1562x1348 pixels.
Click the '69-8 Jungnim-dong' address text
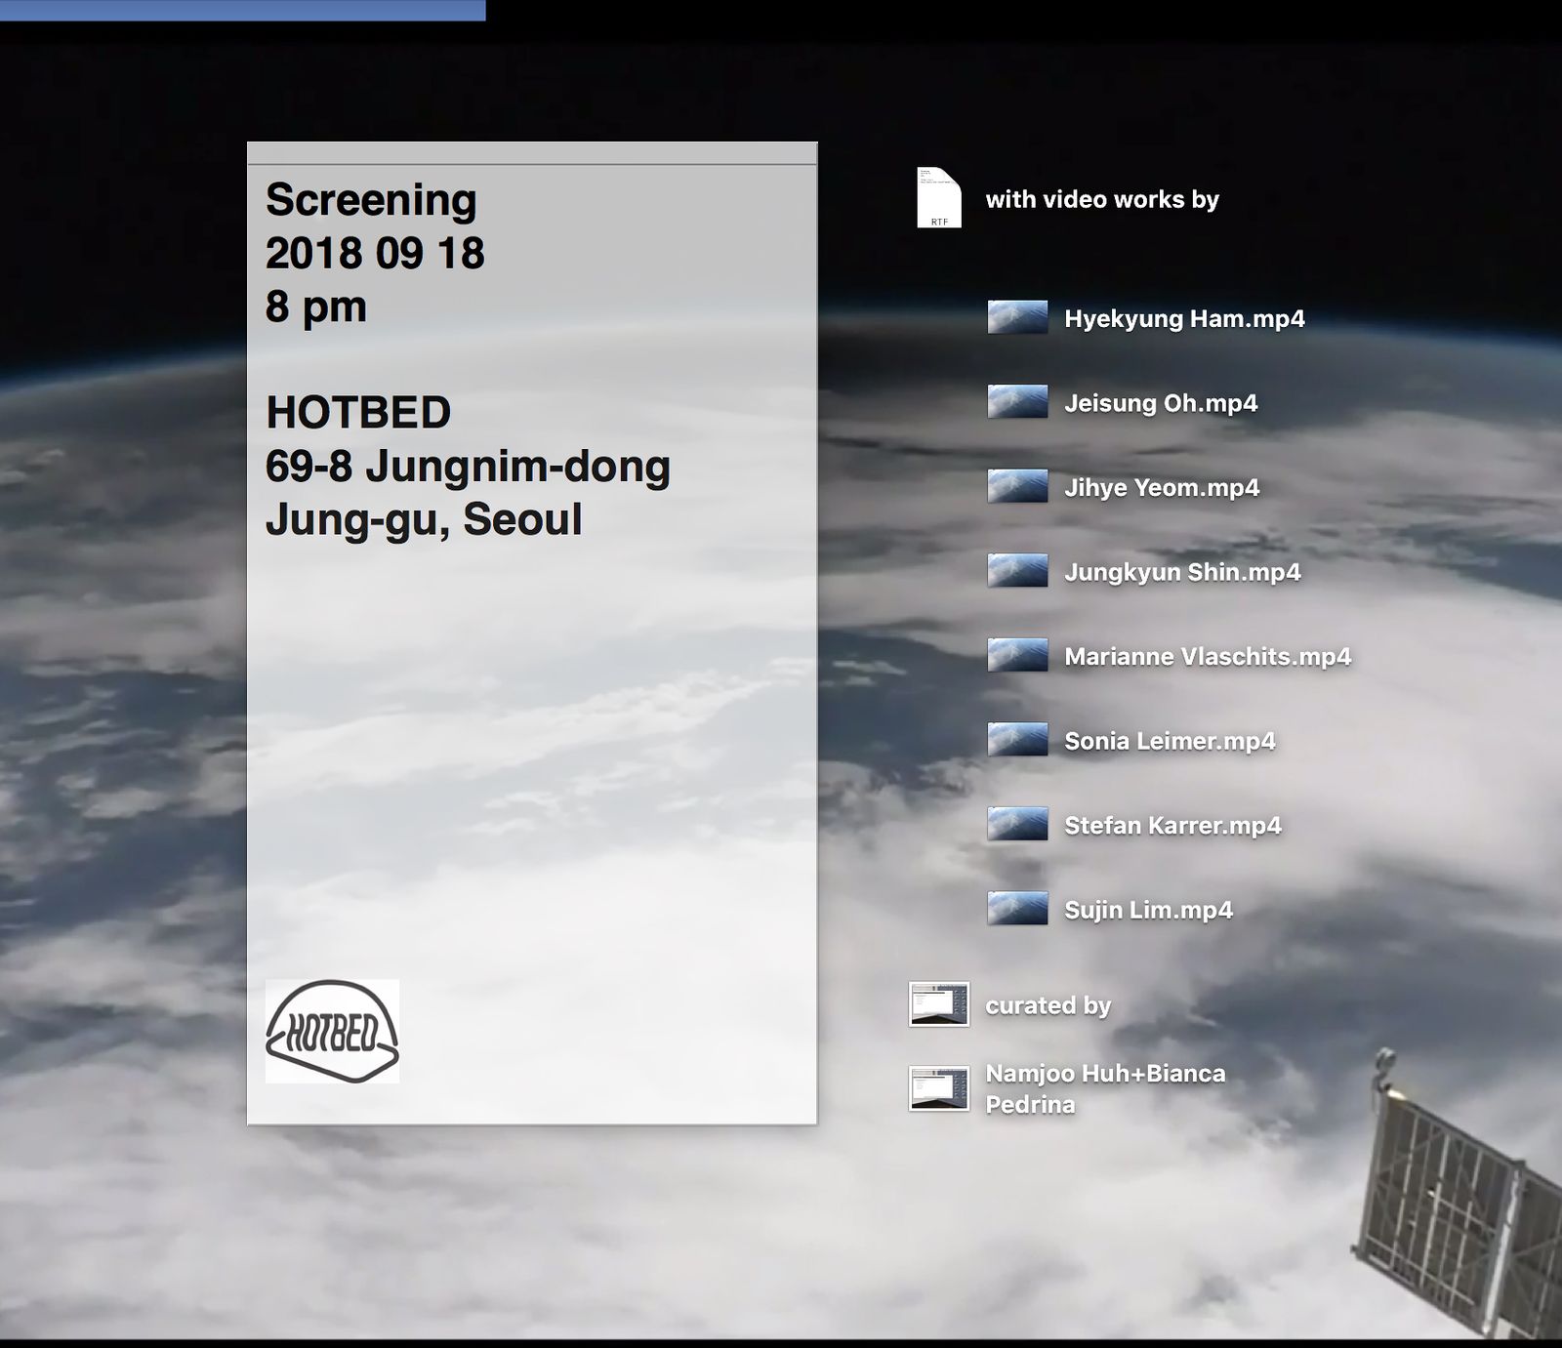pos(468,467)
